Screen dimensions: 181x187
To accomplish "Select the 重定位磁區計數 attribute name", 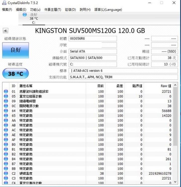I will coord(31,96).
